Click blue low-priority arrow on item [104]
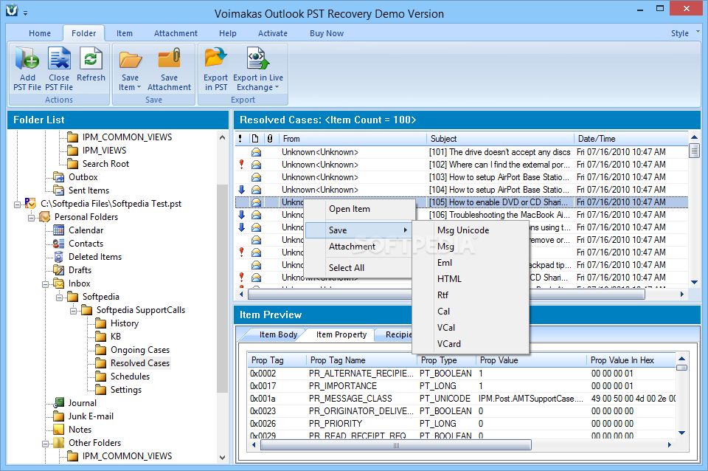 [x=242, y=190]
